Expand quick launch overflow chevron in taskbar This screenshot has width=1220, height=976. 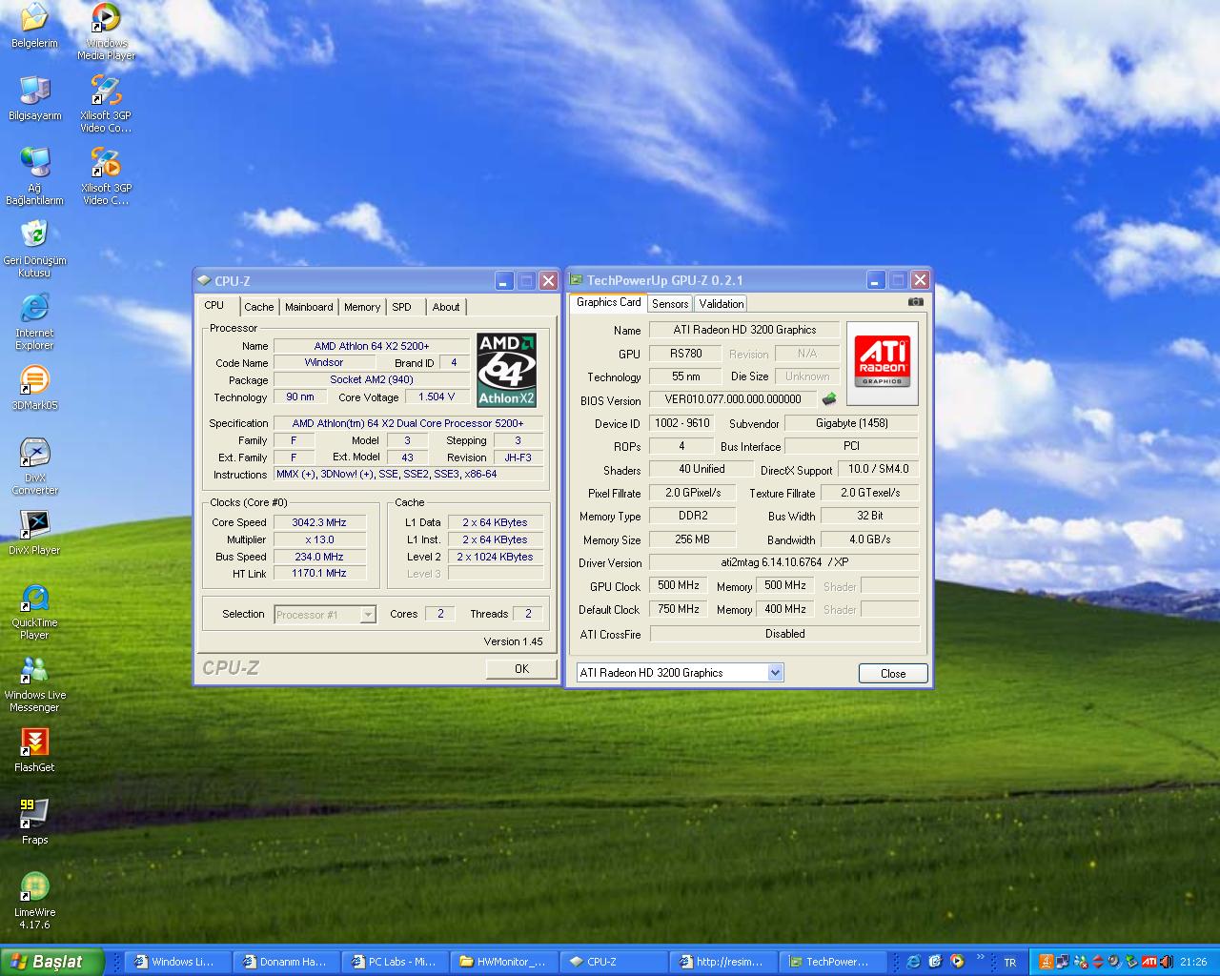pyautogui.click(x=981, y=956)
